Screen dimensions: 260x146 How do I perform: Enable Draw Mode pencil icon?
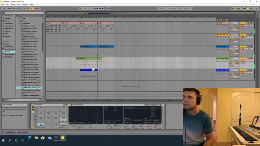tap(232, 9)
